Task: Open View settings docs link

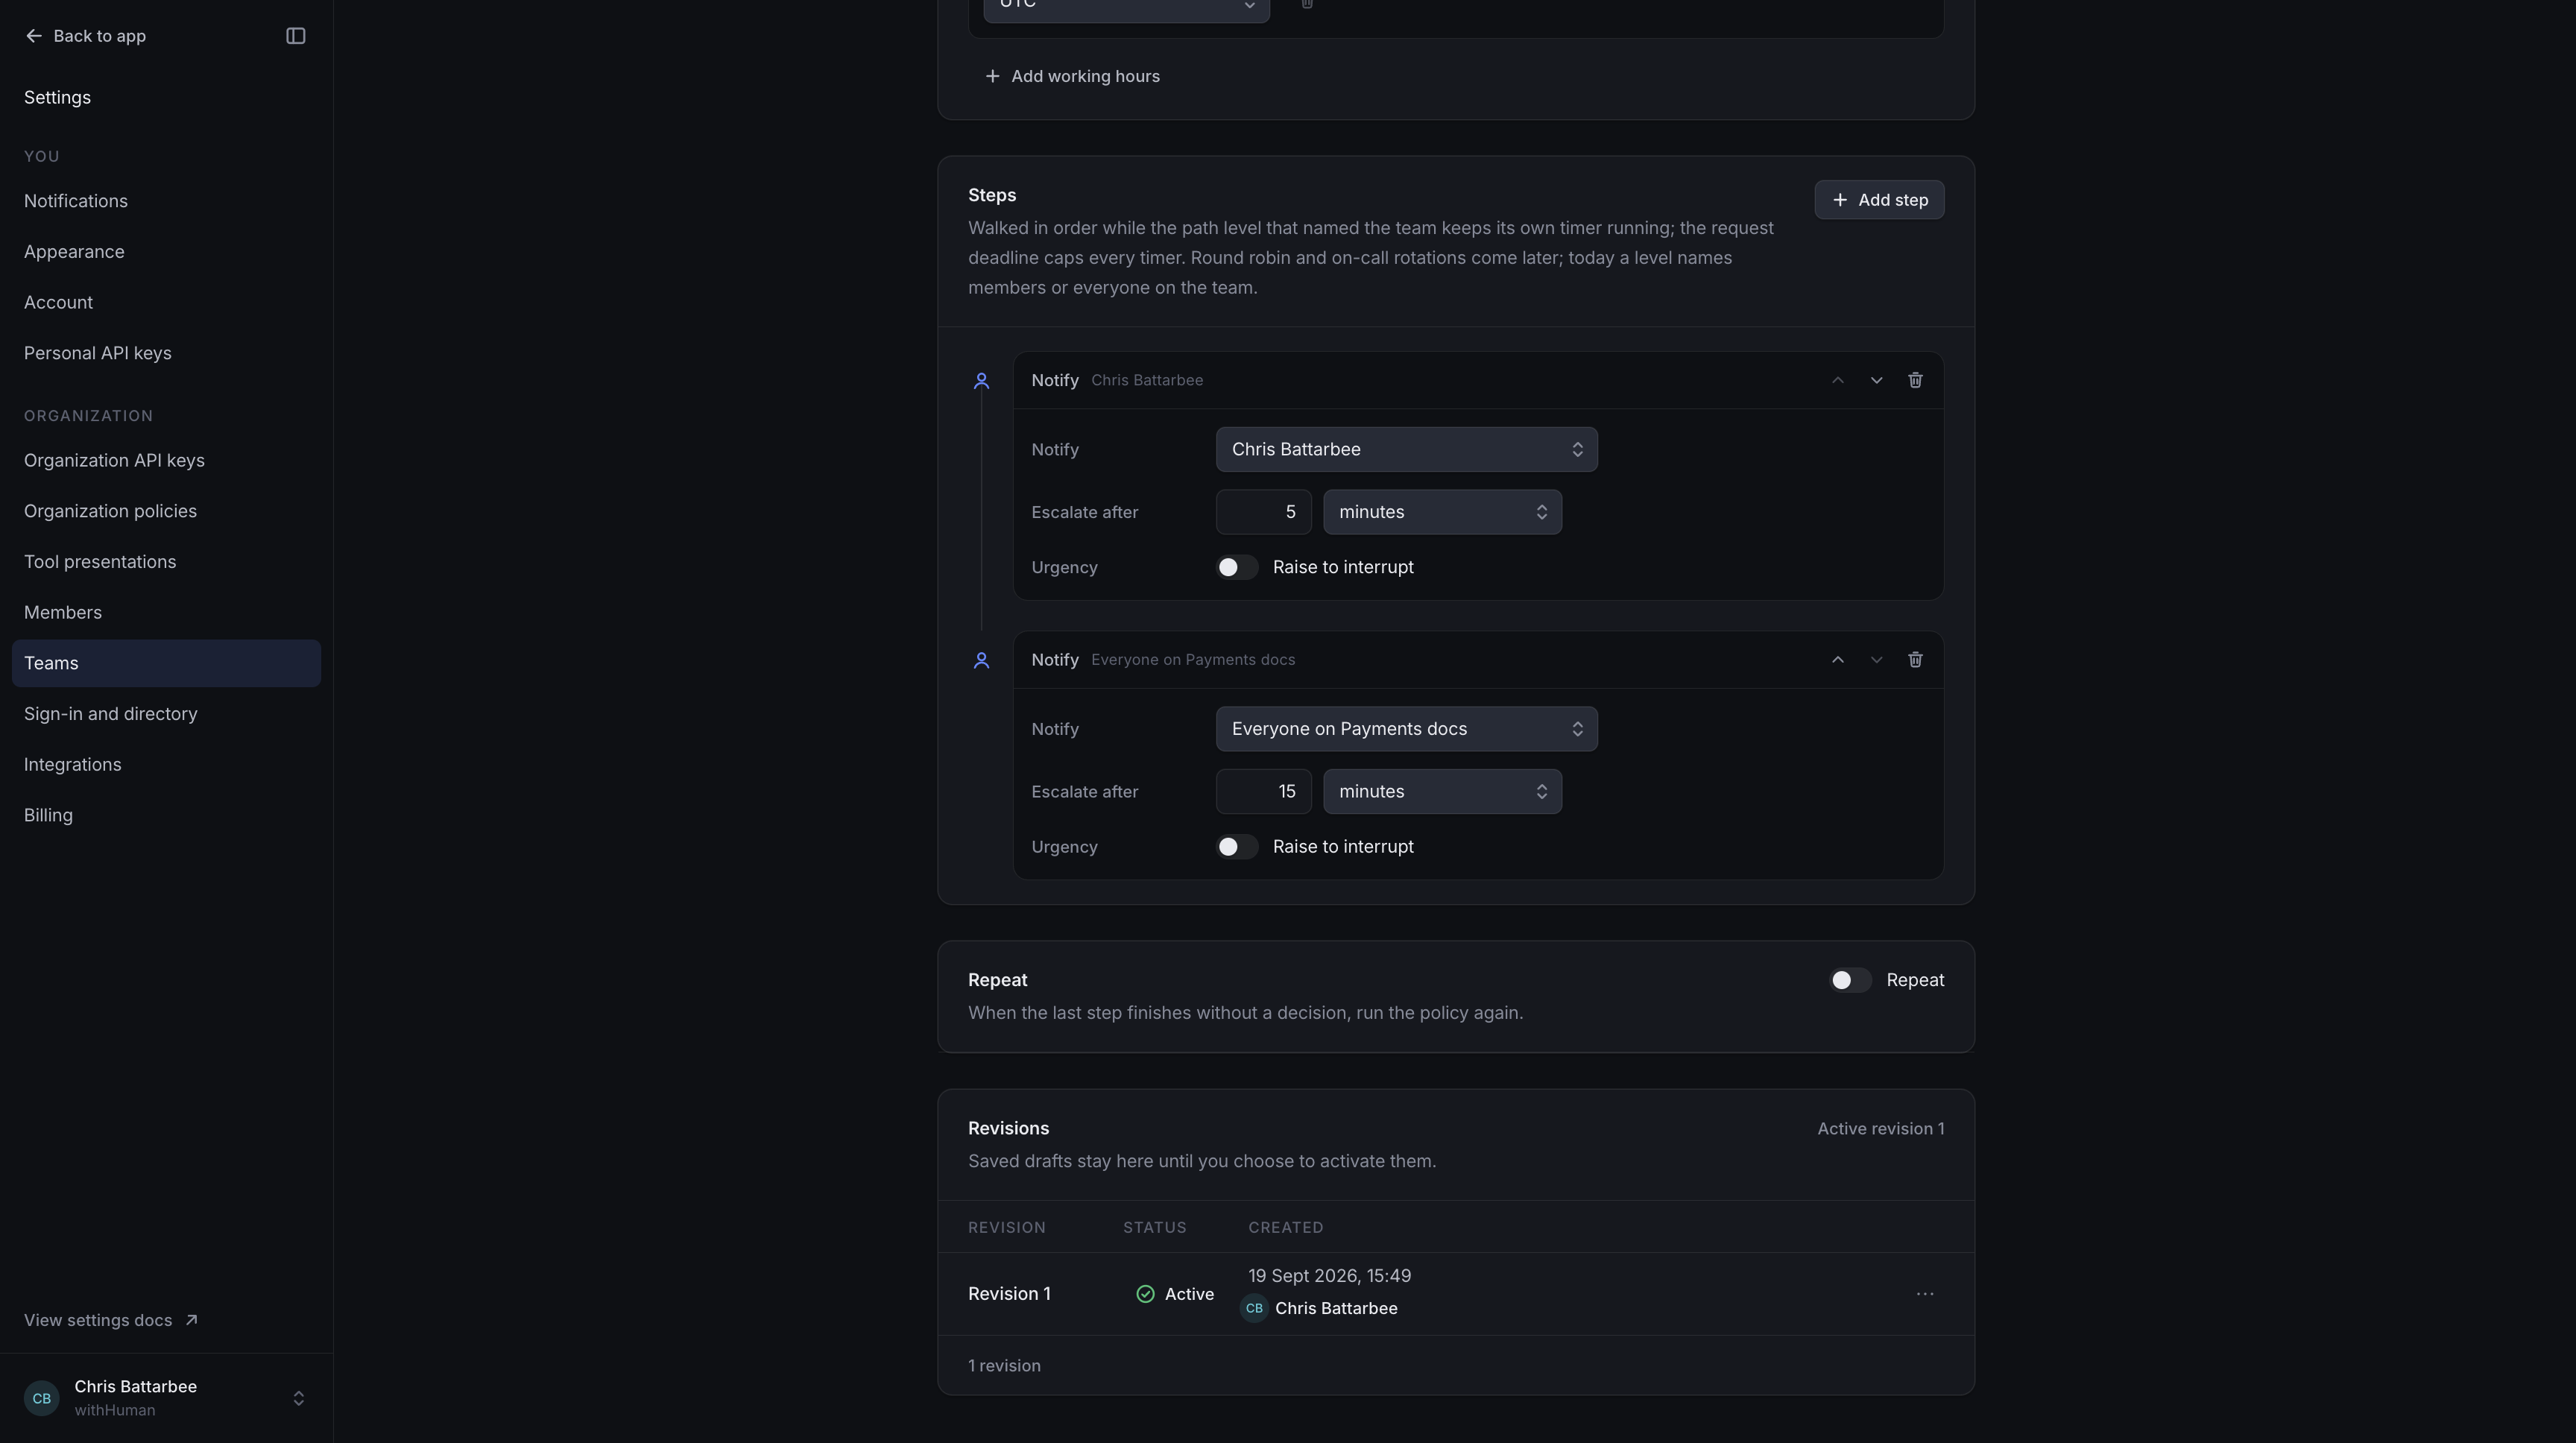Action: (111, 1320)
